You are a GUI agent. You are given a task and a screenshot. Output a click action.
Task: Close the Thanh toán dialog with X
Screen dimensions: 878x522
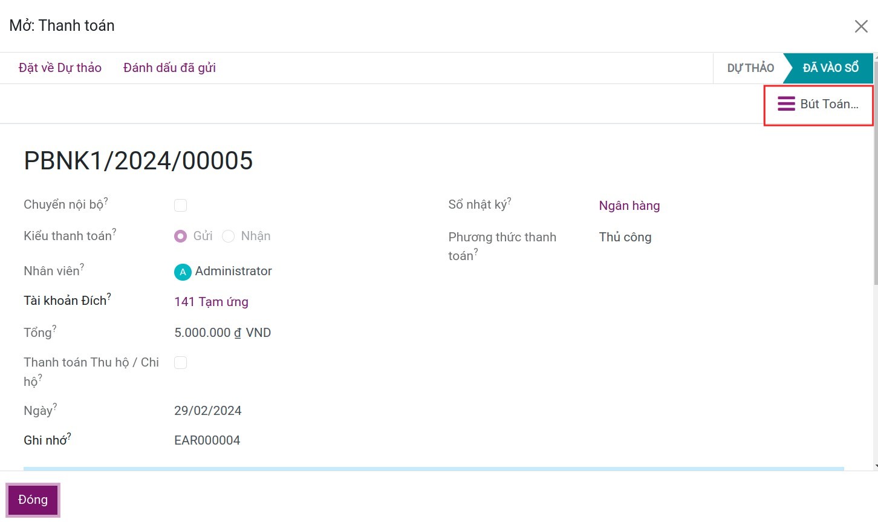tap(861, 26)
